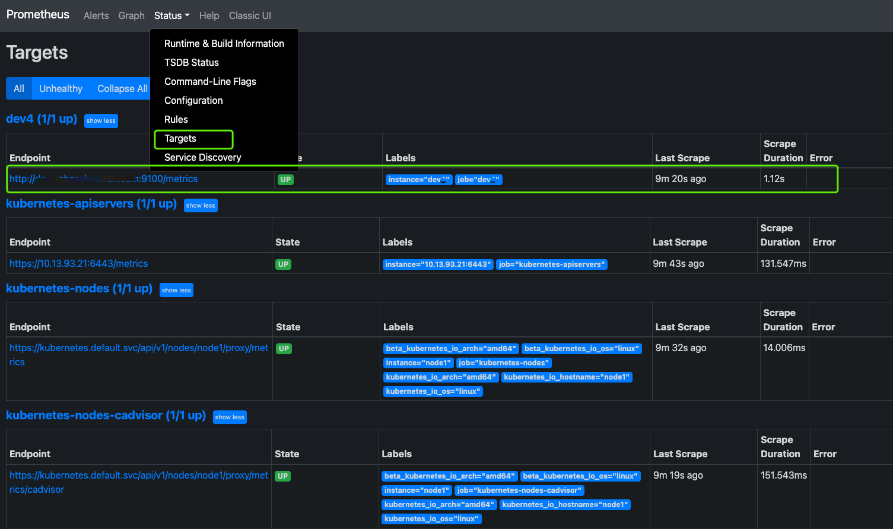Go to the Alerts page
The width and height of the screenshot is (893, 529).
click(x=96, y=15)
